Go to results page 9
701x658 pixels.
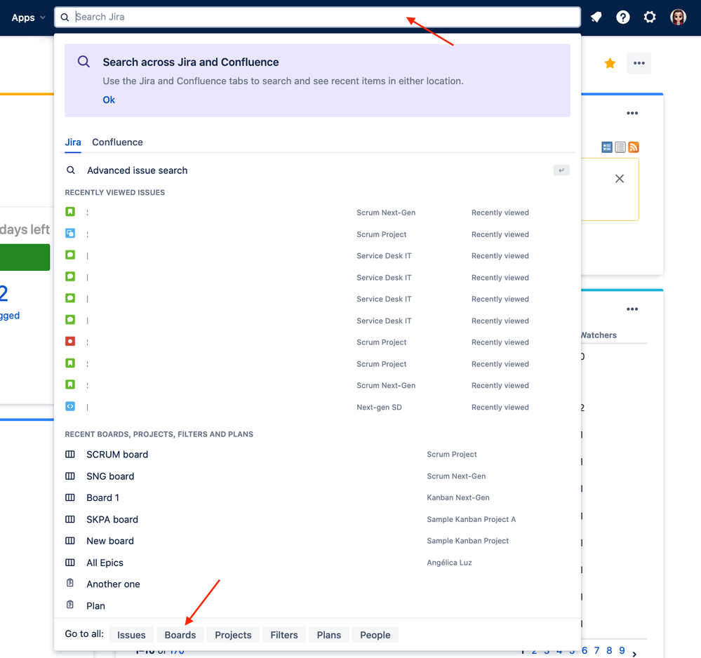[x=622, y=650]
